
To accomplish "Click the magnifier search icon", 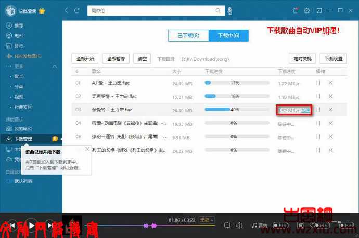I will coord(217,10).
